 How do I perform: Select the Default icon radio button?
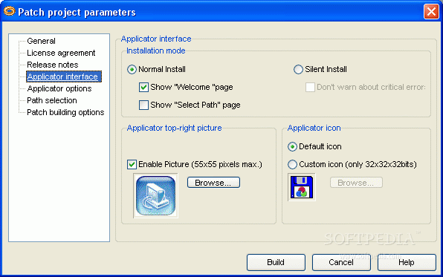tap(292, 147)
